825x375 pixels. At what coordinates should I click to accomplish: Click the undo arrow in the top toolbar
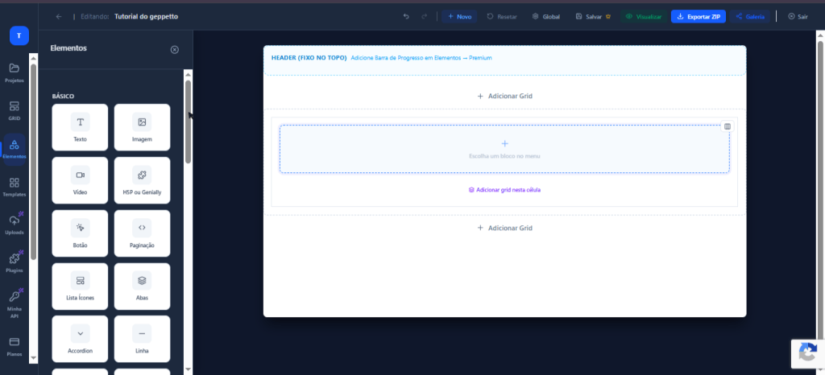(406, 16)
